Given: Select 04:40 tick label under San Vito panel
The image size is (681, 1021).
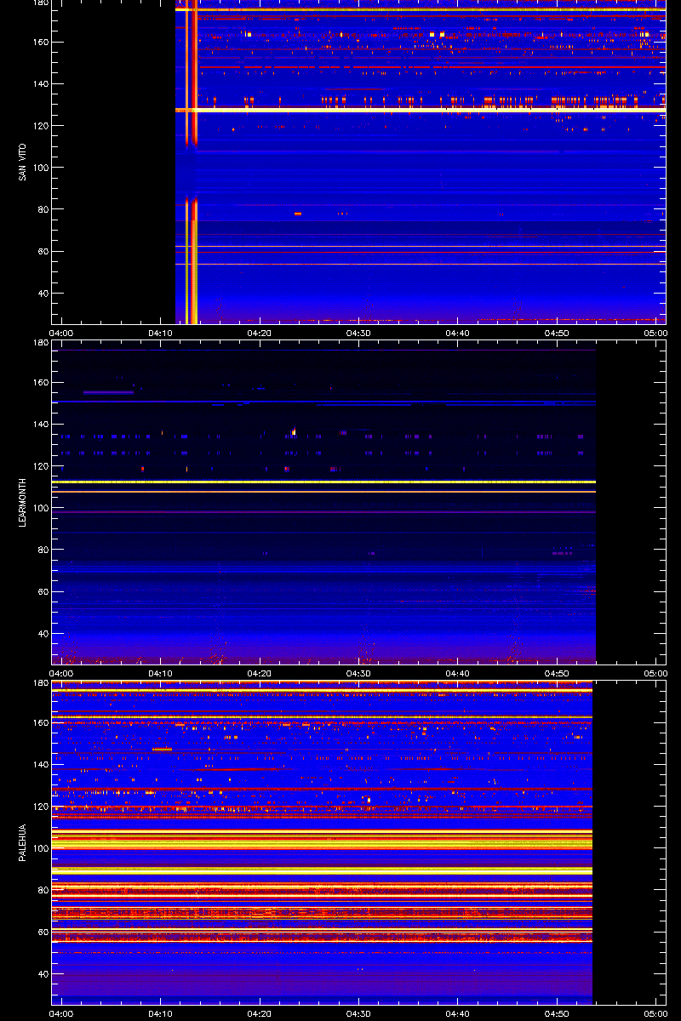Looking at the screenshot, I should click(x=458, y=333).
